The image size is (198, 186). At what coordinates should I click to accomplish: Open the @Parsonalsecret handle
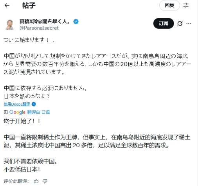[39, 28]
